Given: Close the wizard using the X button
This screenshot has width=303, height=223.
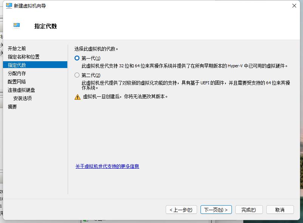Looking at the screenshot, I should tap(294, 6).
